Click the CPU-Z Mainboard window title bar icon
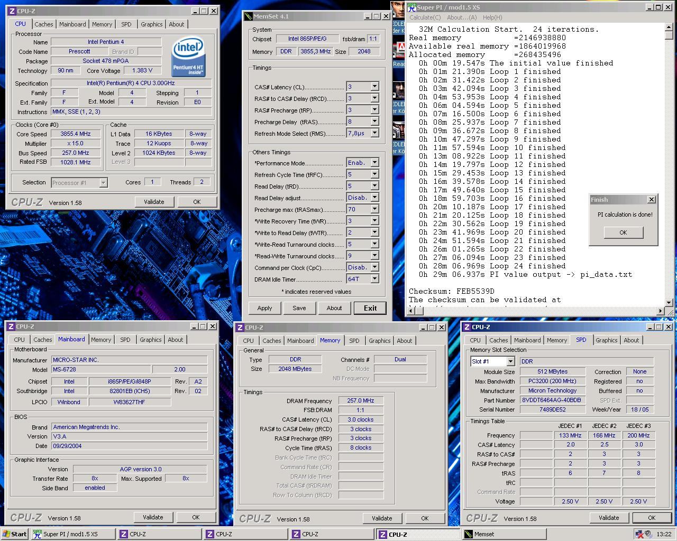Screen dimensions: 677x541 [11, 327]
